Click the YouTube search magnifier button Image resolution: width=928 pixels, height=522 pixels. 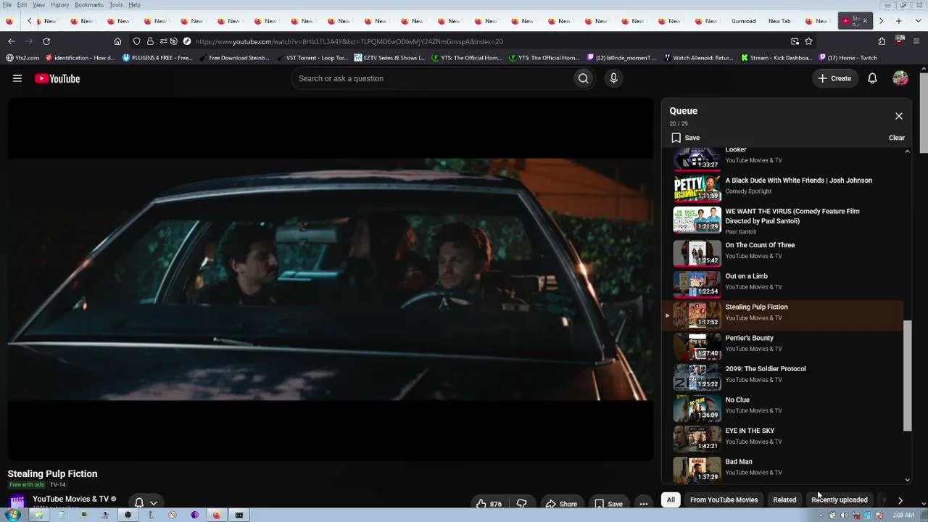[583, 78]
